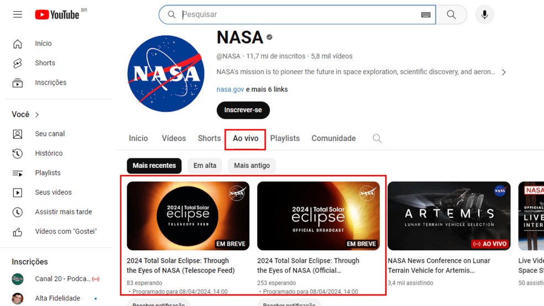Click the Canal 20 - Podca... subscription name
Viewport: 544px width, 306px height.
(x=63, y=279)
